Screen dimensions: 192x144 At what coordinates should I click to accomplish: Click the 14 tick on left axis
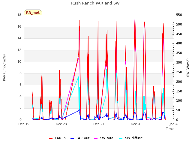[x=19, y=38]
